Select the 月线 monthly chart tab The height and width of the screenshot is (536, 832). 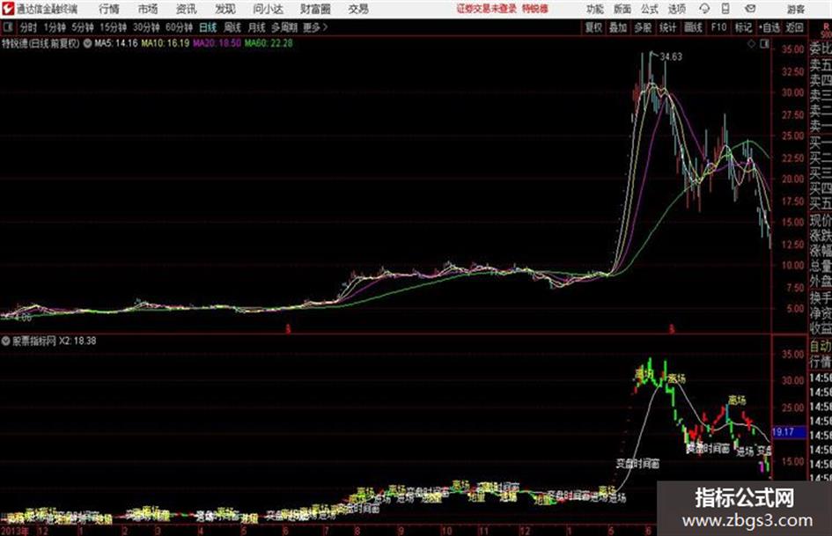(x=257, y=27)
